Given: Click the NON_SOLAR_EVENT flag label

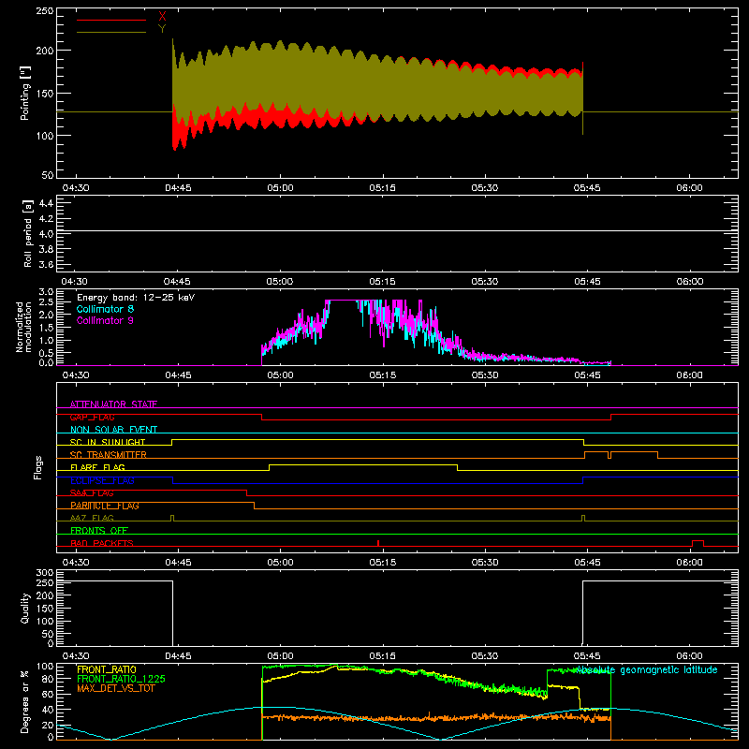Looking at the screenshot, I should point(113,430).
